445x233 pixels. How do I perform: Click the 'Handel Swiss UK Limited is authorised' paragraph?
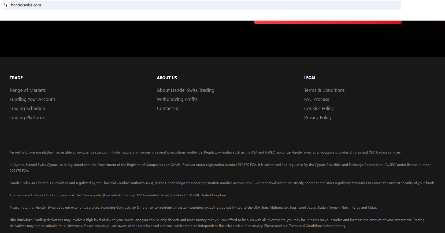click(x=222, y=183)
